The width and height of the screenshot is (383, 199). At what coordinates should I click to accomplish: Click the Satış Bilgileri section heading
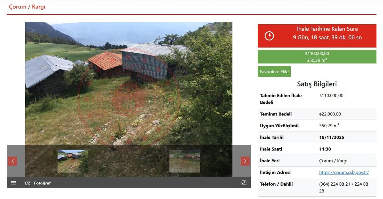(x=317, y=84)
